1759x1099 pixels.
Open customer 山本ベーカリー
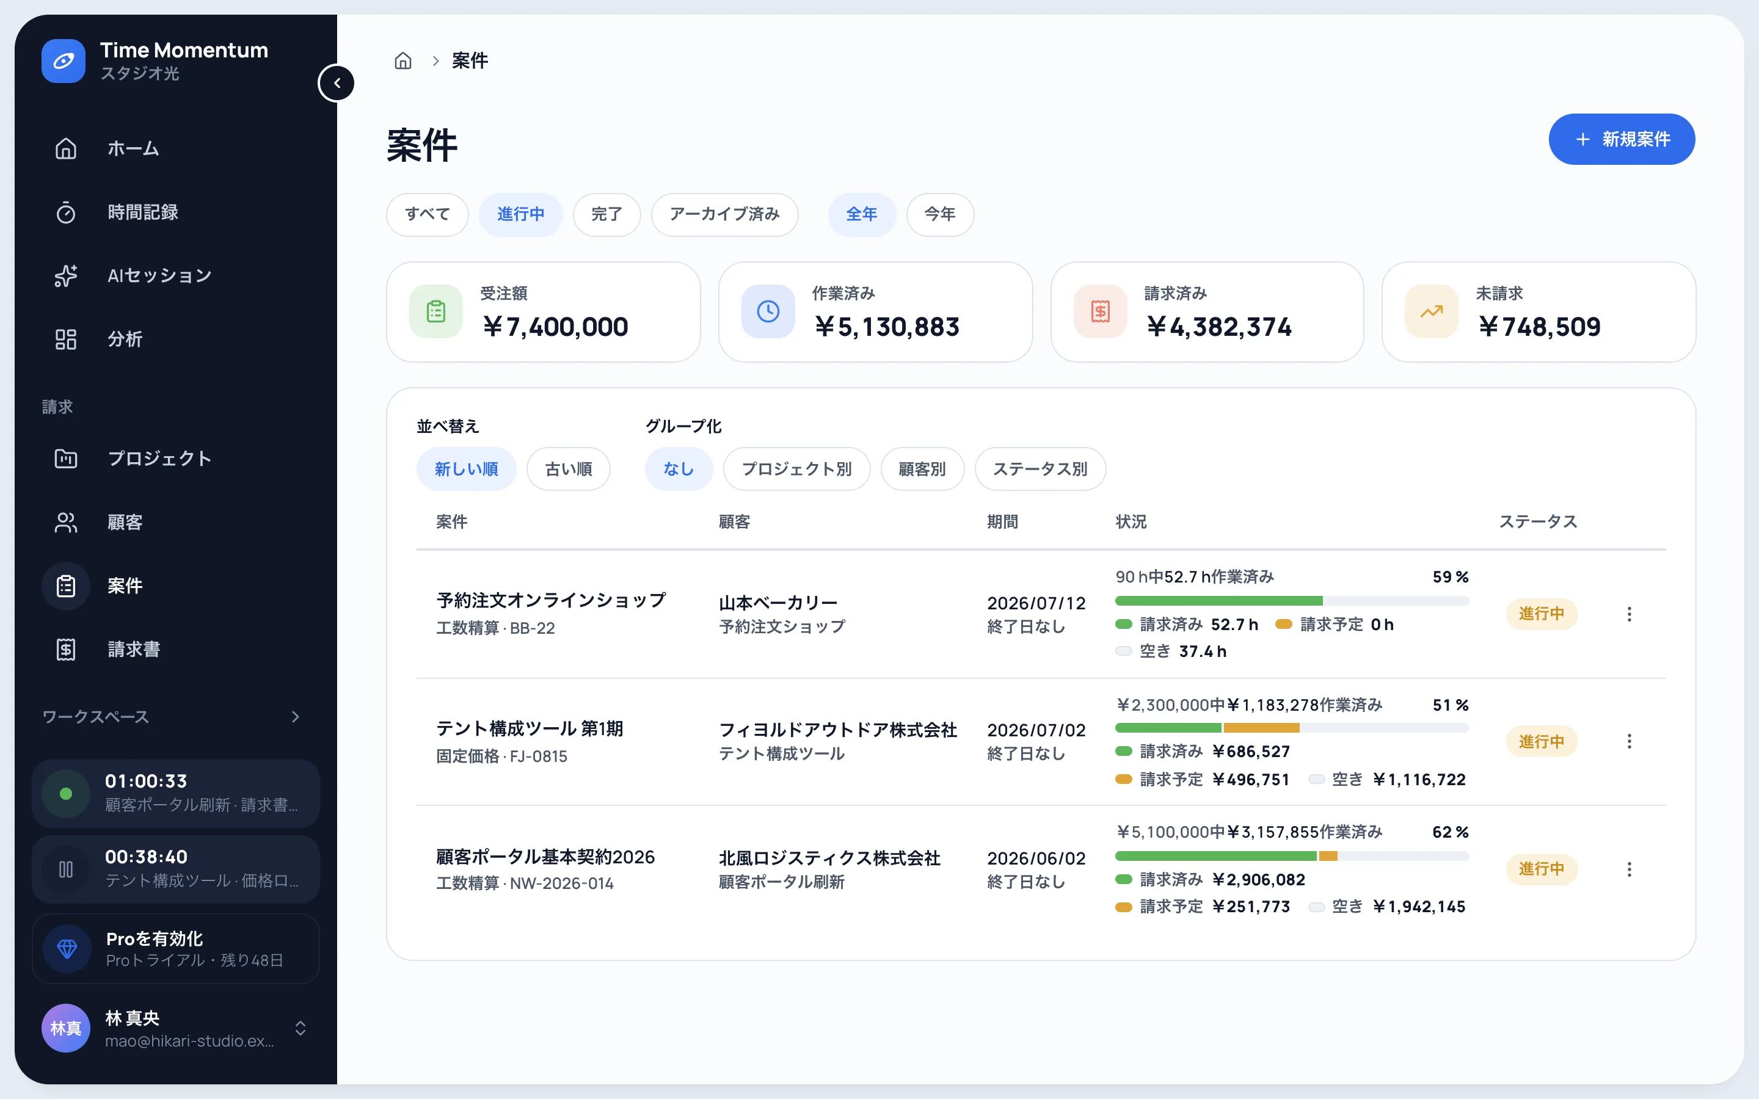pos(778,603)
